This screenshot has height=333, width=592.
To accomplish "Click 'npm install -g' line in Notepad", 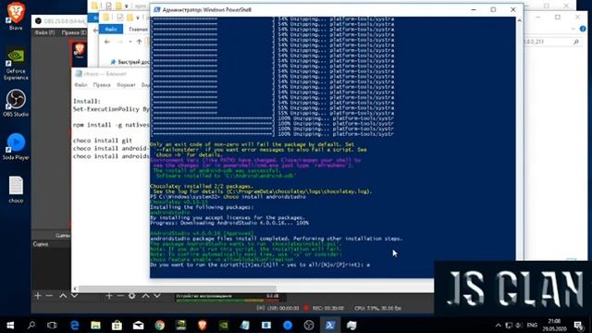I will [111, 125].
